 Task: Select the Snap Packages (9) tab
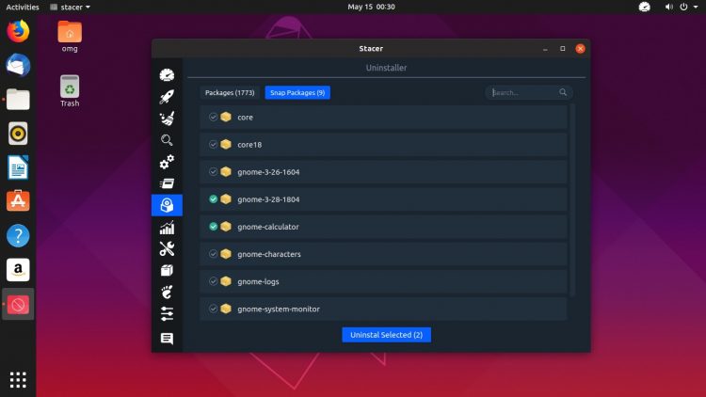[x=297, y=93]
